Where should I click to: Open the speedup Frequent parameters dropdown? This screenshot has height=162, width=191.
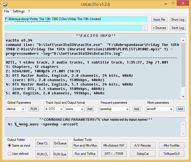click(x=115, y=109)
